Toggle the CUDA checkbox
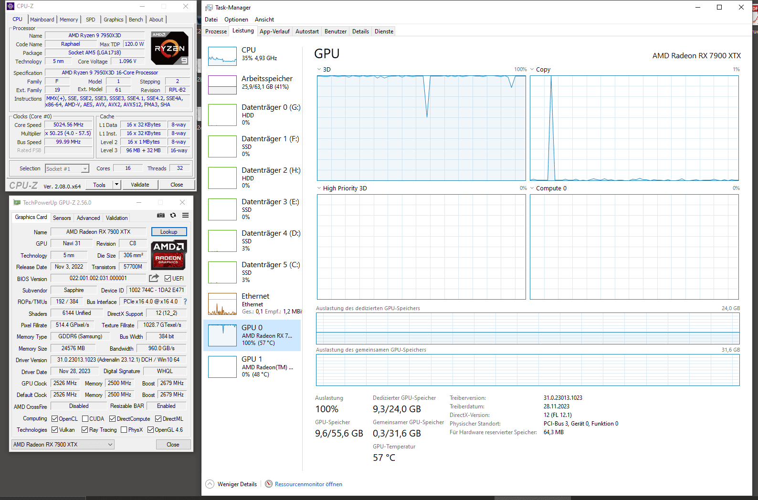Screen dimensions: 758x500 click(85, 419)
